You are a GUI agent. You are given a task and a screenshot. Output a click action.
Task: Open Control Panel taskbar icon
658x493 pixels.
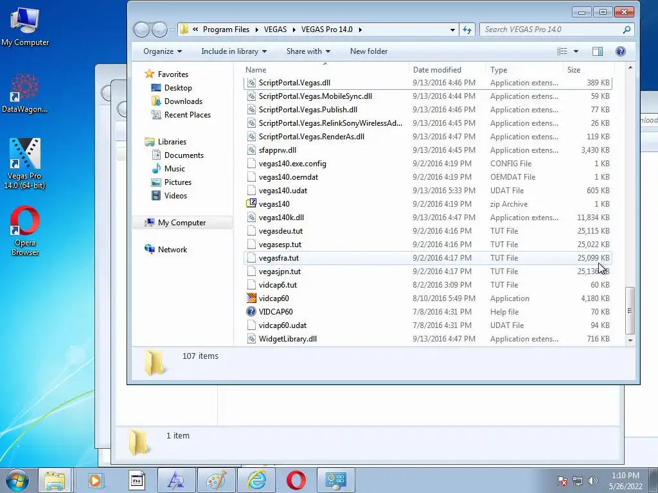pos(336,480)
